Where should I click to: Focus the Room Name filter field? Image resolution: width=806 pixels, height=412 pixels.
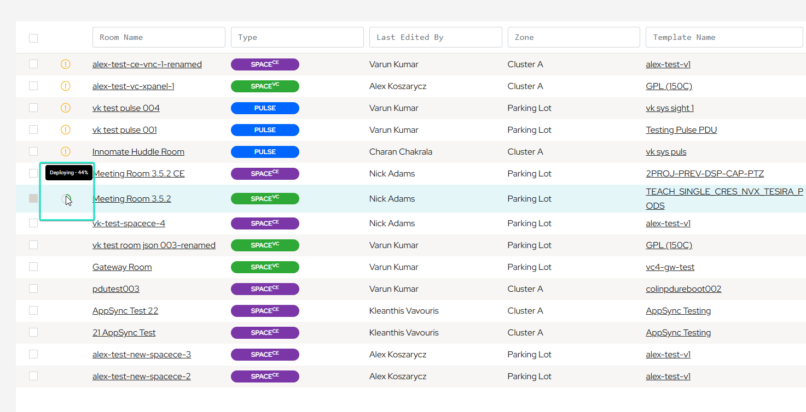(159, 37)
